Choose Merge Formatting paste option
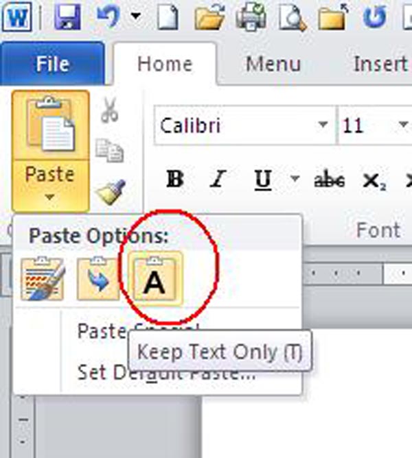412x458 pixels. [x=96, y=279]
